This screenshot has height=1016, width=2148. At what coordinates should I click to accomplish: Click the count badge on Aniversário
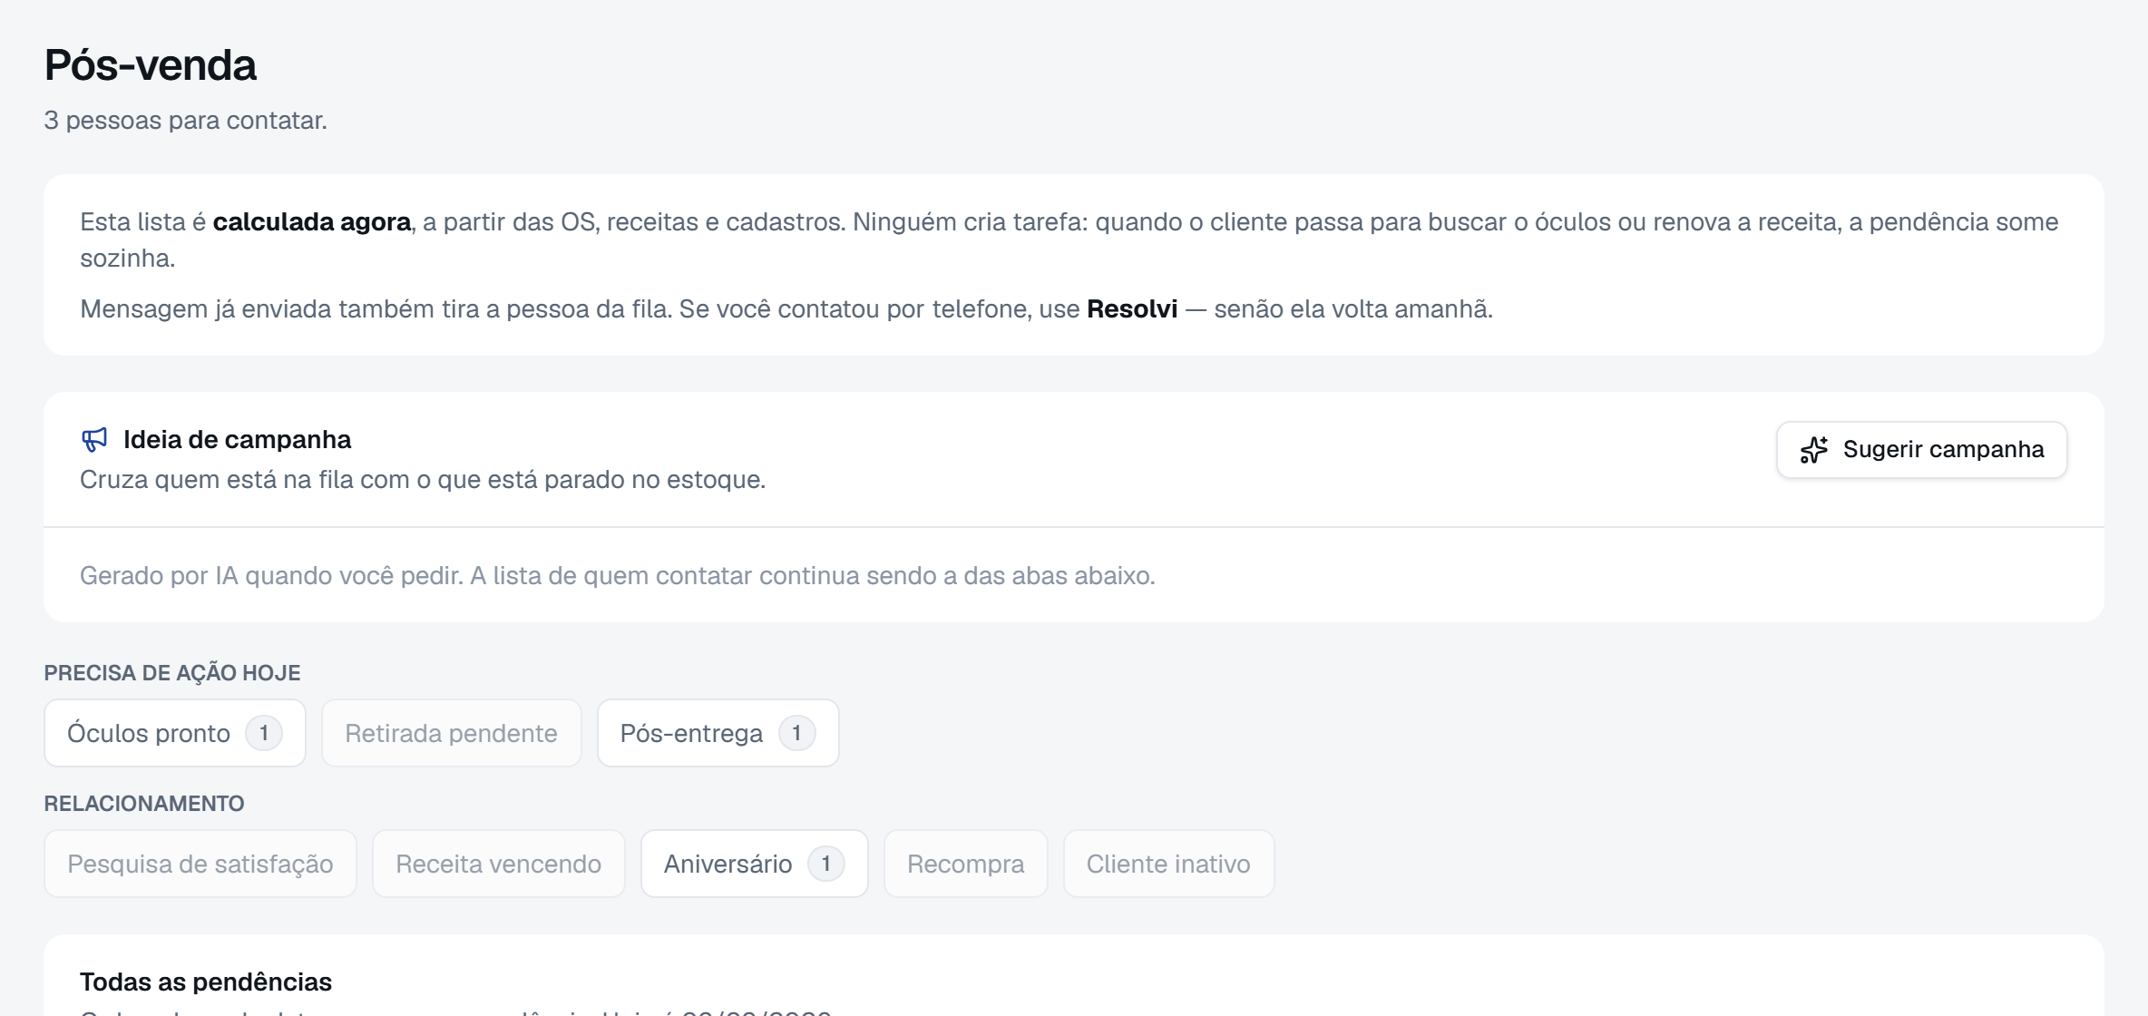point(825,864)
